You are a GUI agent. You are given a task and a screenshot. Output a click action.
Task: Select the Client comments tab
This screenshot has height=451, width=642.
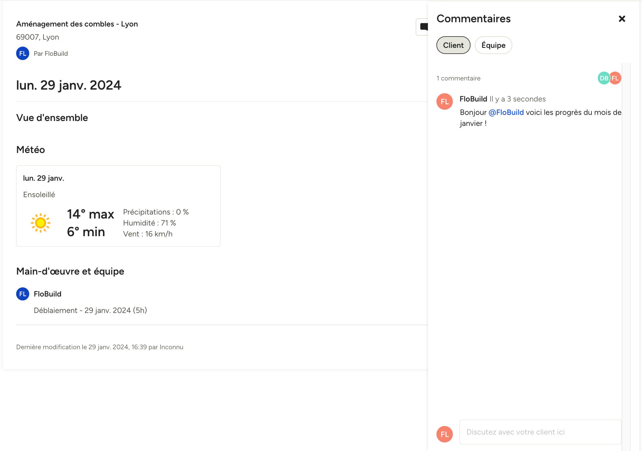pyautogui.click(x=453, y=45)
